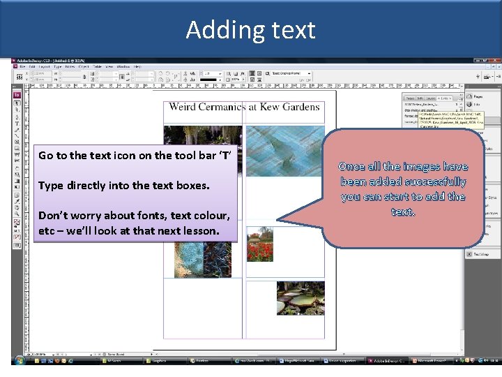502x377 pixels.
Task: Select the red tulips garden image
Action: (x=260, y=244)
